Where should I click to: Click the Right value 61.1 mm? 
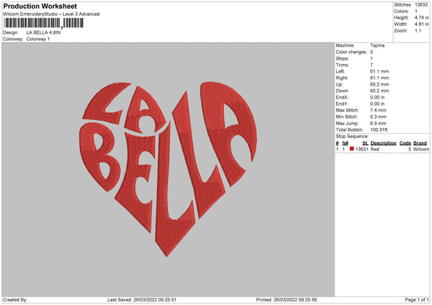379,78
